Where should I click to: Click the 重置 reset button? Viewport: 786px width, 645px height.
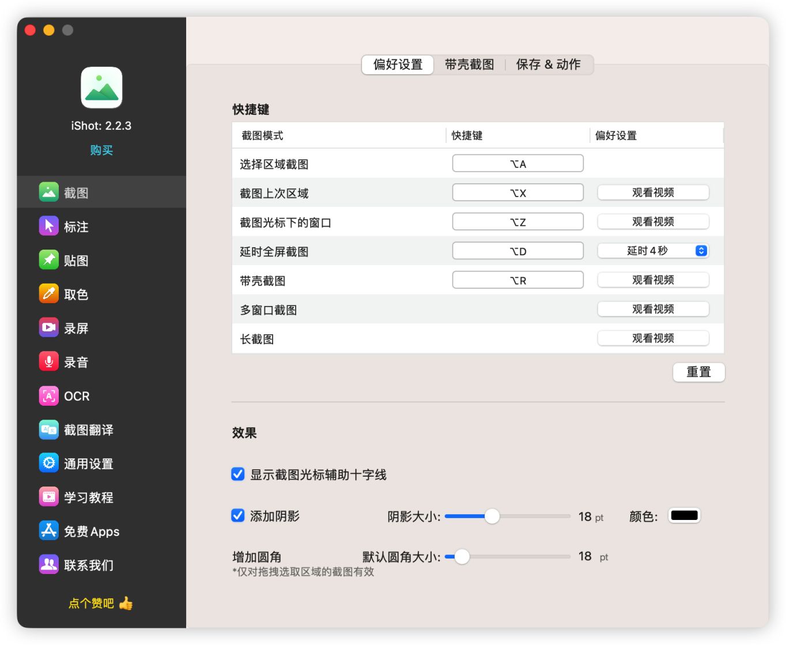tap(698, 372)
